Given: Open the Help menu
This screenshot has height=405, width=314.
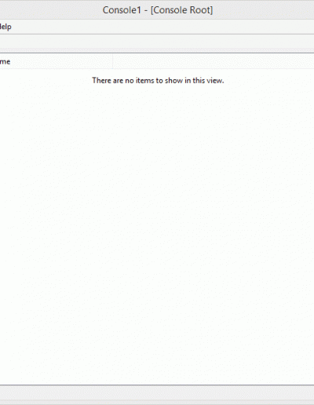Looking at the screenshot, I should (5, 27).
